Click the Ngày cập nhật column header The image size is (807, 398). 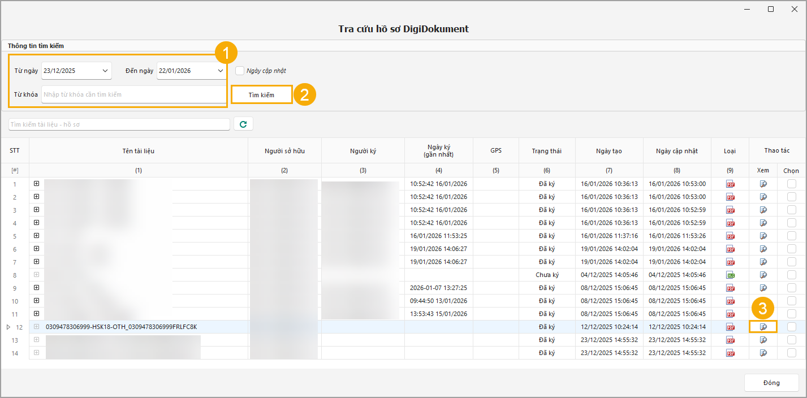pyautogui.click(x=677, y=151)
